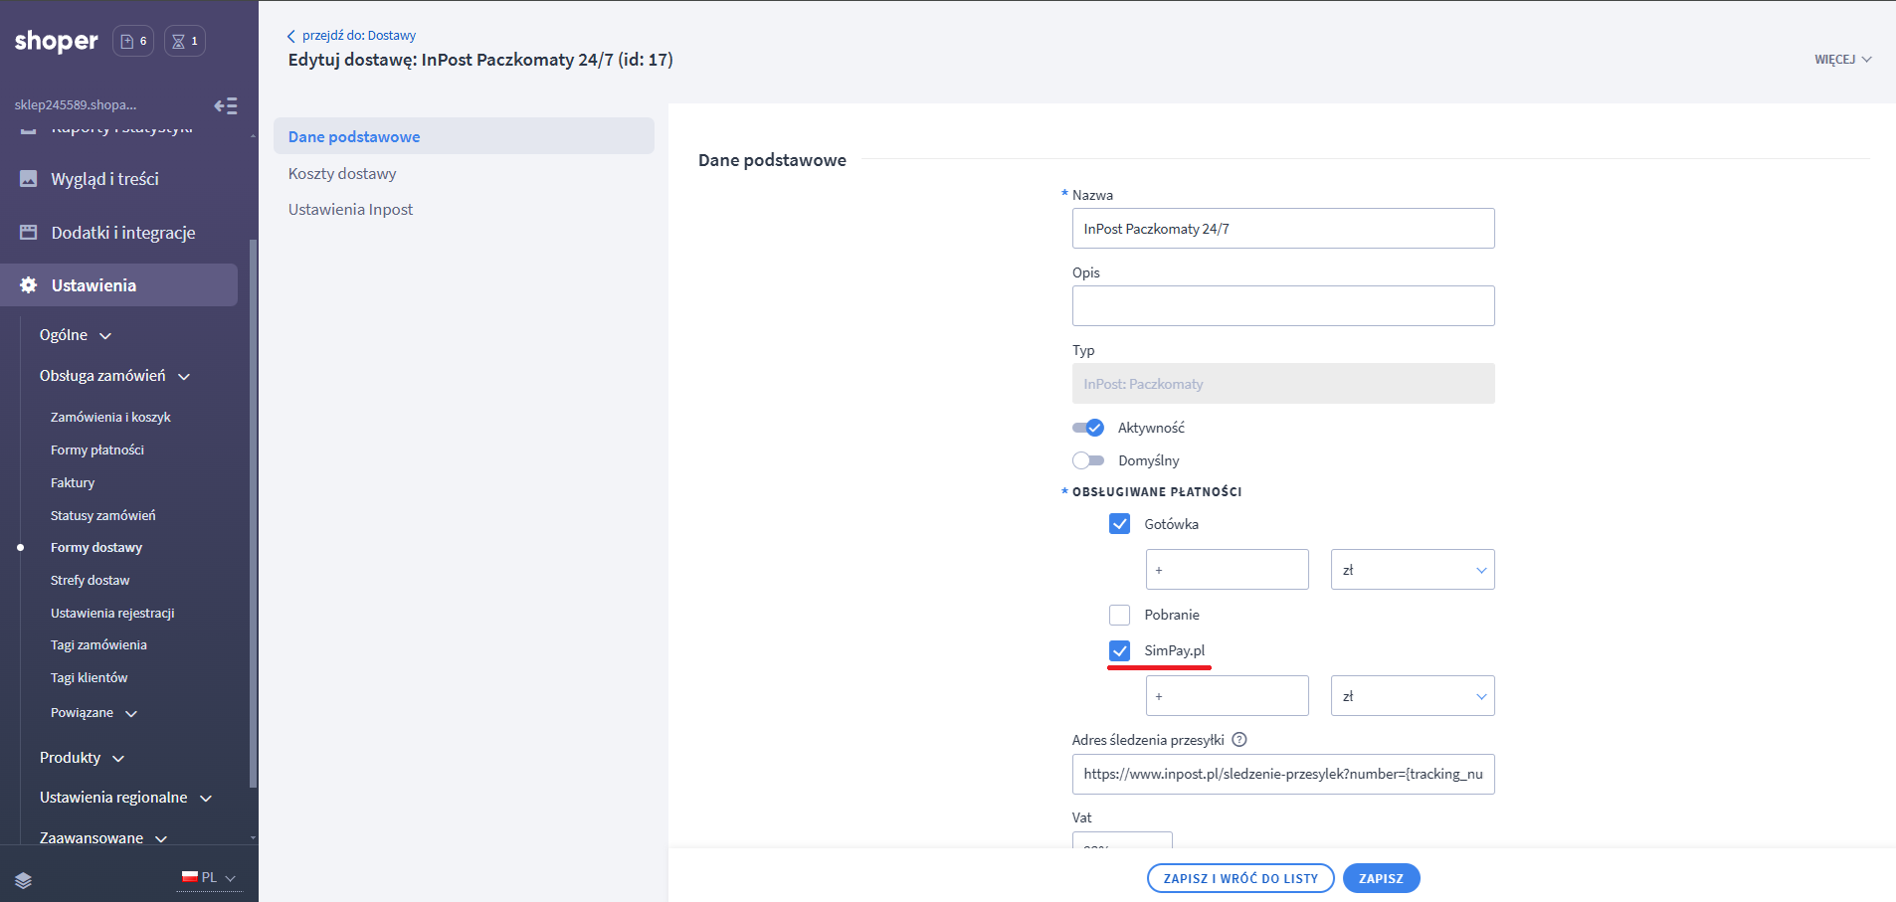Select the Koszty dostawy tab
This screenshot has height=902, width=1896.
342,173
